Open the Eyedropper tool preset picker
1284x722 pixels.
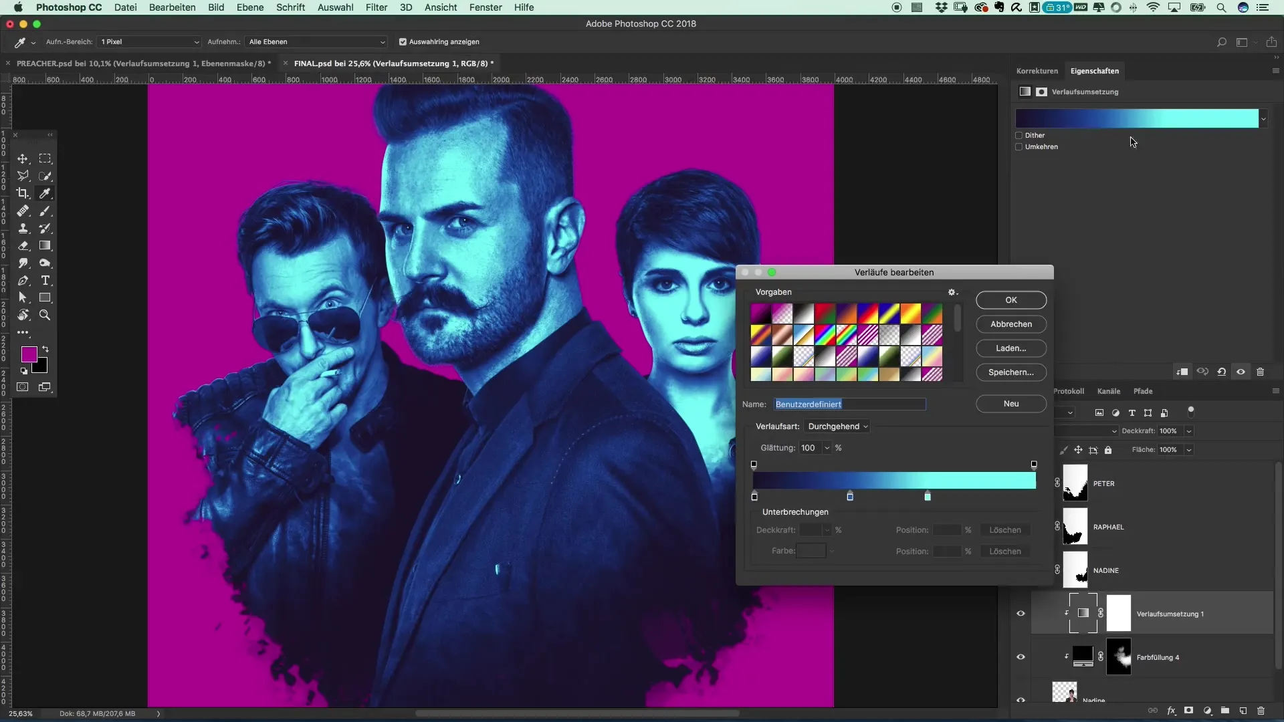pos(33,42)
